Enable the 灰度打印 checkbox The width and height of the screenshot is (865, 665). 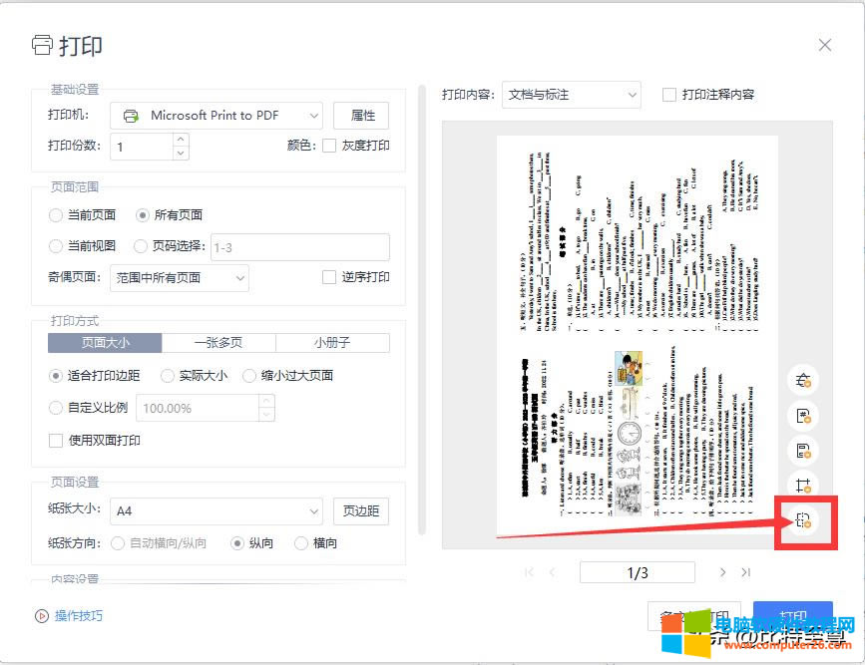click(x=329, y=146)
